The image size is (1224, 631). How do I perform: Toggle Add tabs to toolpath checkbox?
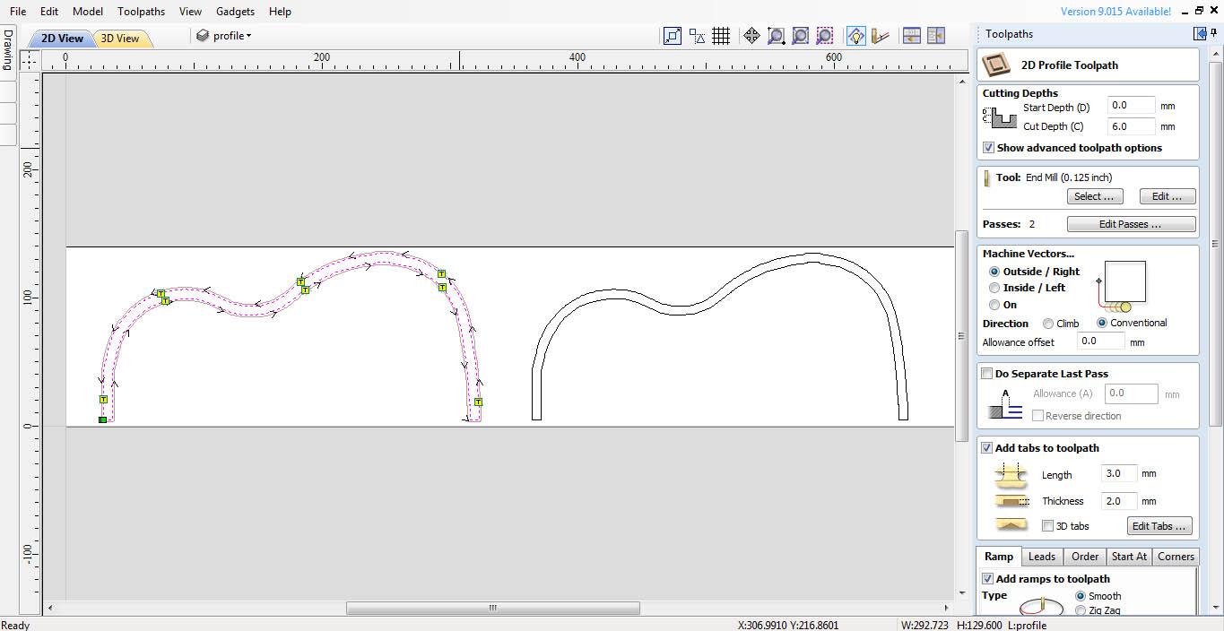click(x=987, y=448)
